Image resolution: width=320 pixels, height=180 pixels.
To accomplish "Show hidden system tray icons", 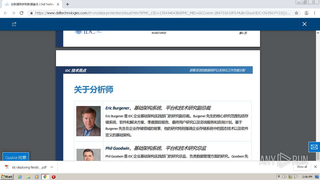I will click(x=279, y=177).
